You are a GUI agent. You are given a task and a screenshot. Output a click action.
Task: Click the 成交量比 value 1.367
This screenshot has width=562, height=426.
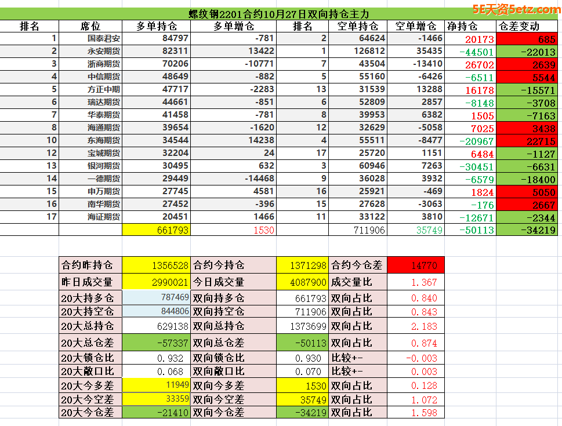click(415, 282)
